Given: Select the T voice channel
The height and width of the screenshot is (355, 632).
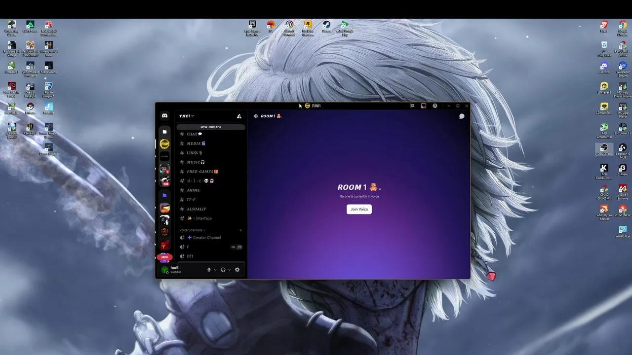Looking at the screenshot, I should (x=211, y=247).
